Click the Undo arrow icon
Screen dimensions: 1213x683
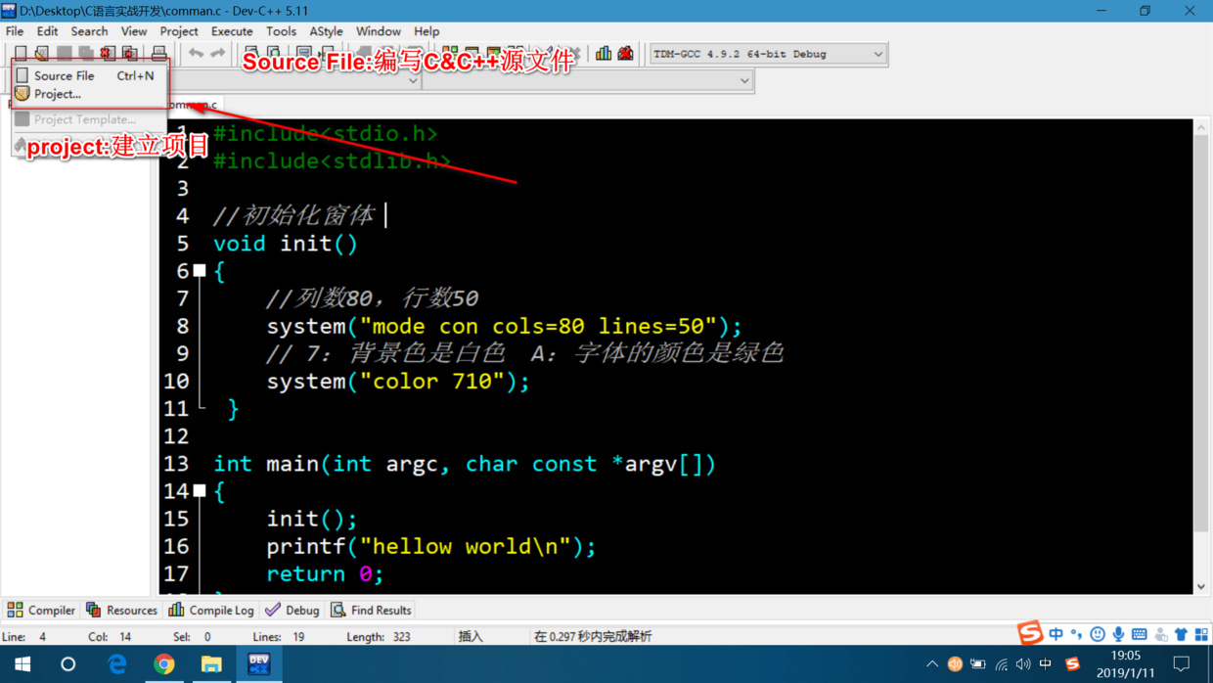pyautogui.click(x=196, y=53)
